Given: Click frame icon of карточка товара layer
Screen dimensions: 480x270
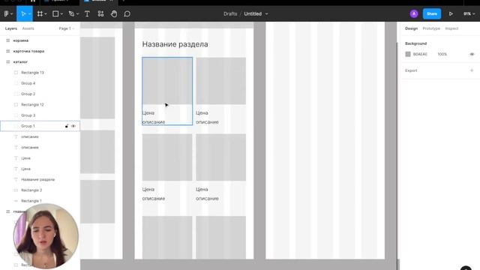Looking at the screenshot, I should point(8,51).
